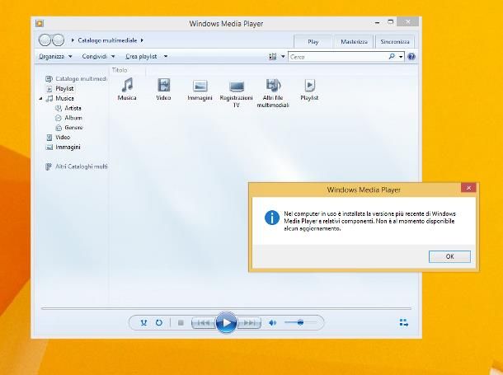Select Genere in the sidebar
503x375 pixels.
(x=69, y=128)
